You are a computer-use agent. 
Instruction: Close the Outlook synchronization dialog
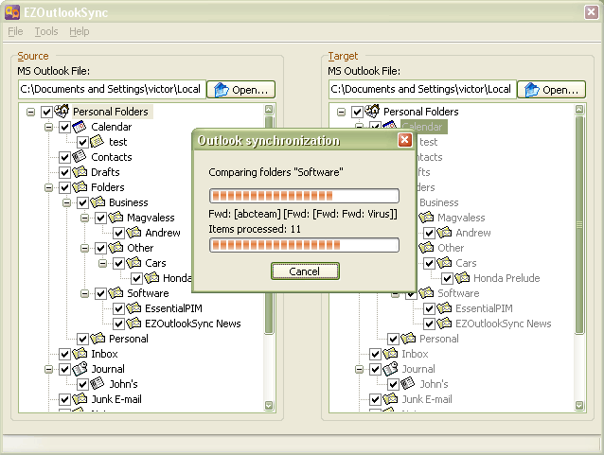coord(404,140)
